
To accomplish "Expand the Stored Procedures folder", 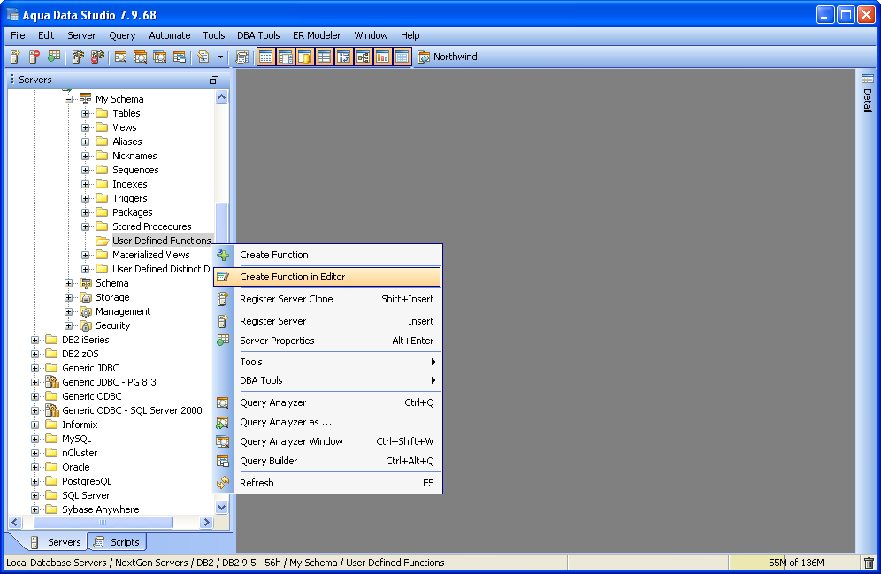I will (x=86, y=227).
